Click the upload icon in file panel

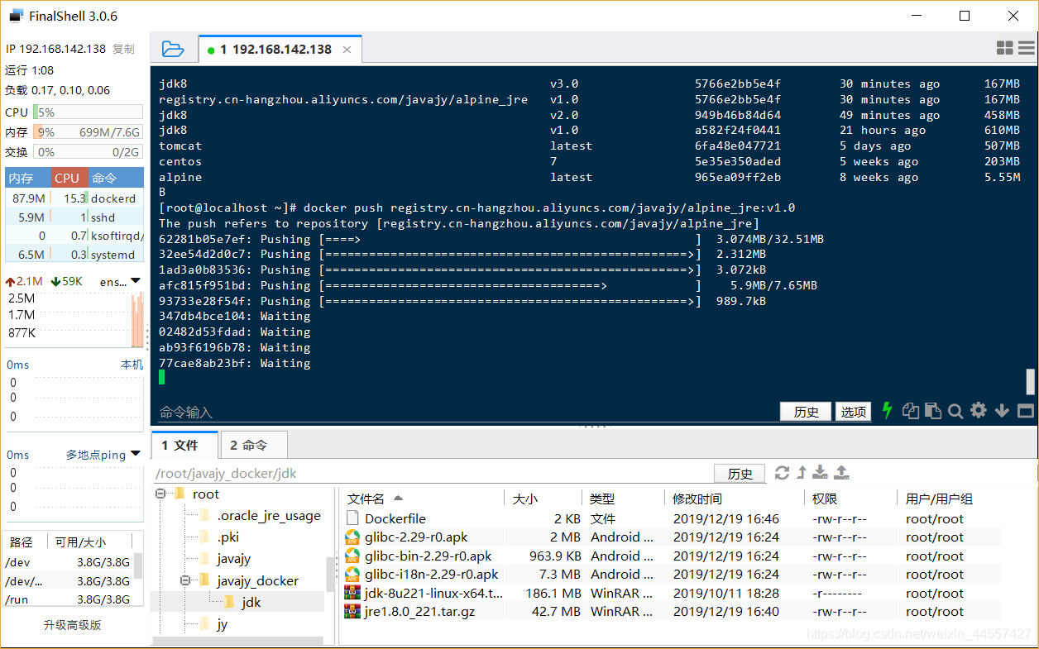pyautogui.click(x=841, y=472)
